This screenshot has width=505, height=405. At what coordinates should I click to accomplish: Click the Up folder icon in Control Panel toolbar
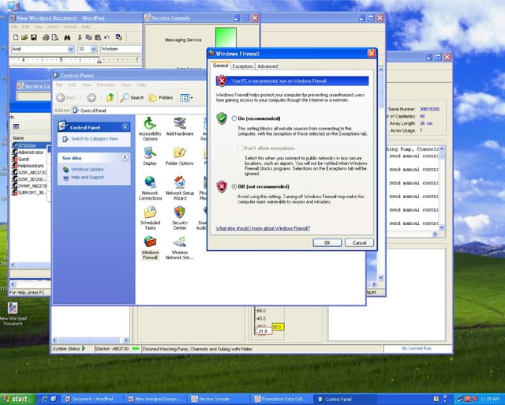coord(110,97)
